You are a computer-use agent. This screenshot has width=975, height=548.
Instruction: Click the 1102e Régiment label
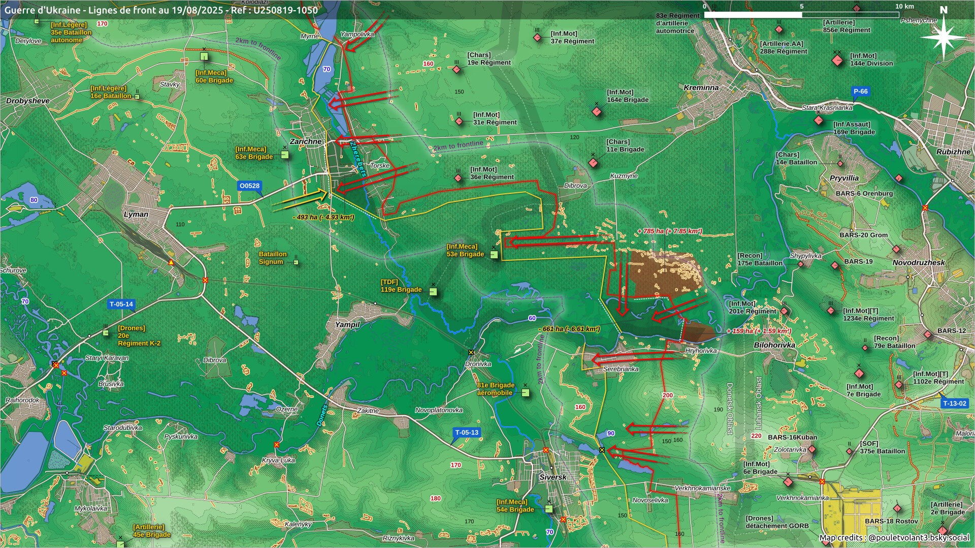click(938, 378)
